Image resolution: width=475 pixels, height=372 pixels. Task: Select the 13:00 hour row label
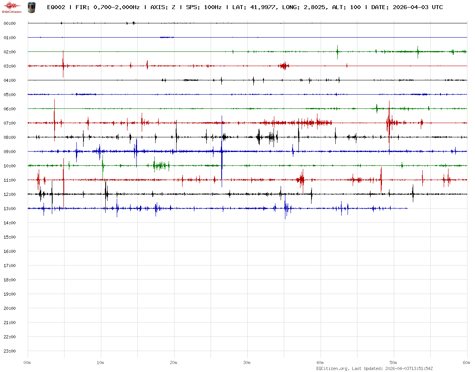click(9, 209)
